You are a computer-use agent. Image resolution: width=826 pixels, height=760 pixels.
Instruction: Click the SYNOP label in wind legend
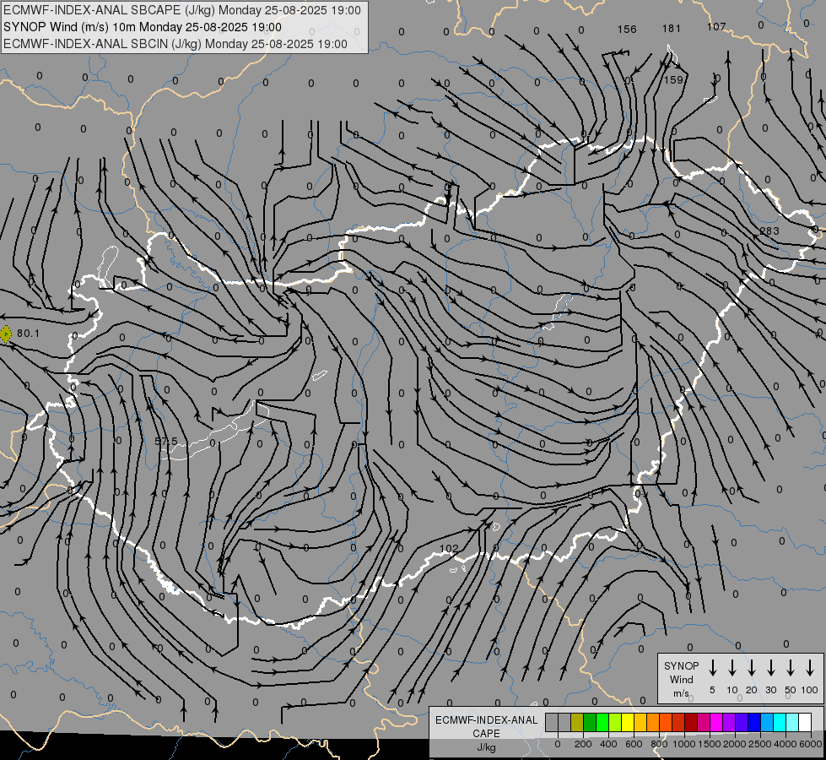point(681,665)
